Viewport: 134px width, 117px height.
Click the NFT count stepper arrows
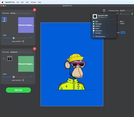[x=132, y=14]
